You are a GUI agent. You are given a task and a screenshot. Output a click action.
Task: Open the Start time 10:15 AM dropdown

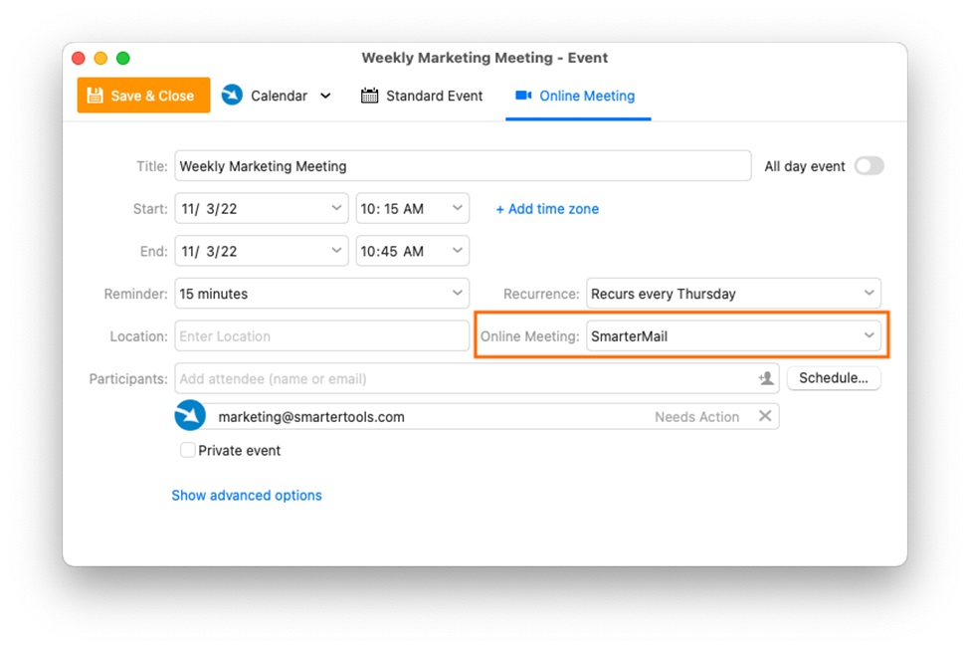412,209
